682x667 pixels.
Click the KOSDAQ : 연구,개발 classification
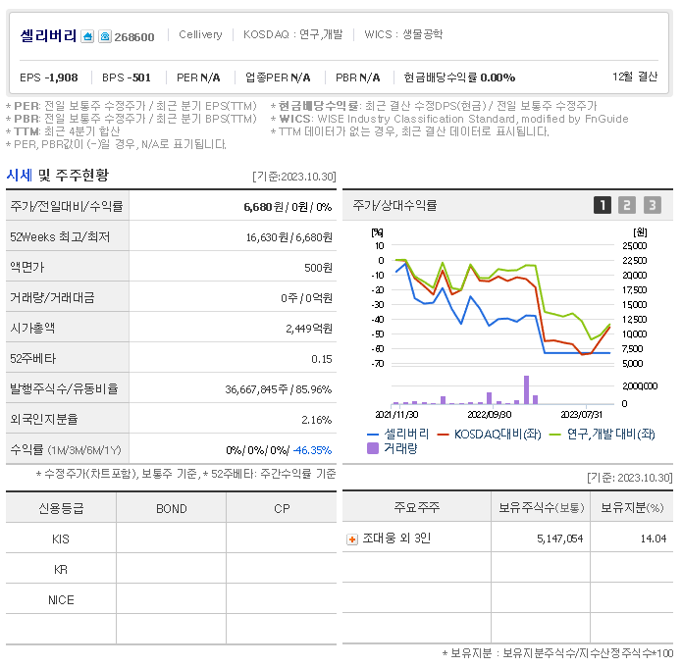[x=292, y=34]
